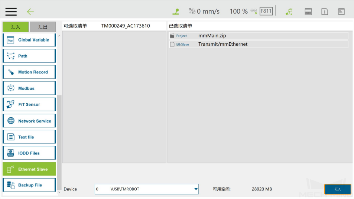This screenshot has height=199, width=354.
Task: Click the Ethernet Slave server icon
Action: [x=10, y=169]
